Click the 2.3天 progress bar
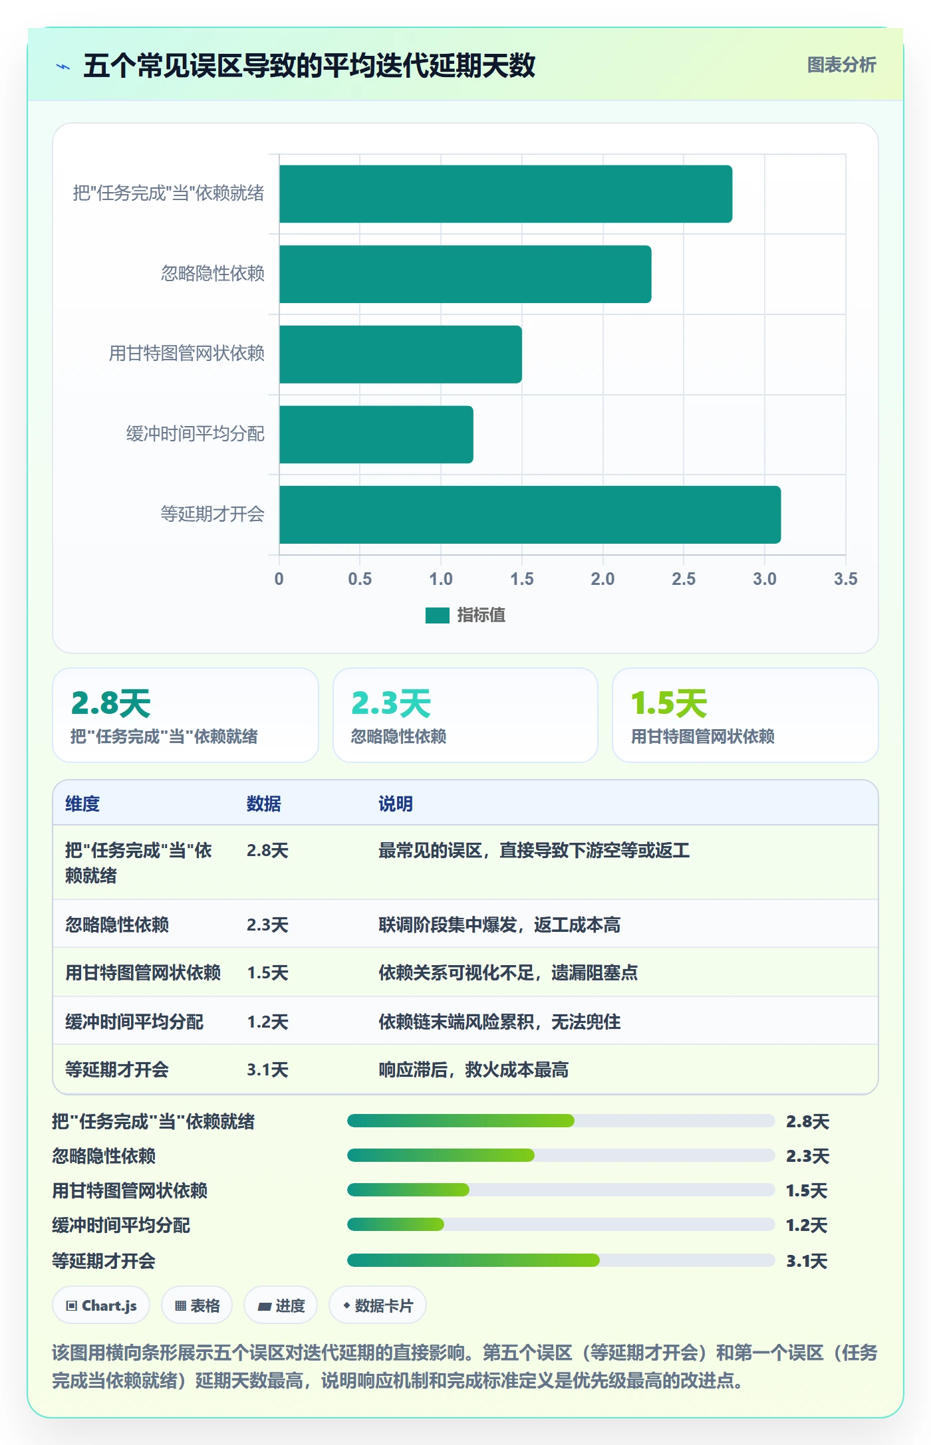 coord(561,1155)
